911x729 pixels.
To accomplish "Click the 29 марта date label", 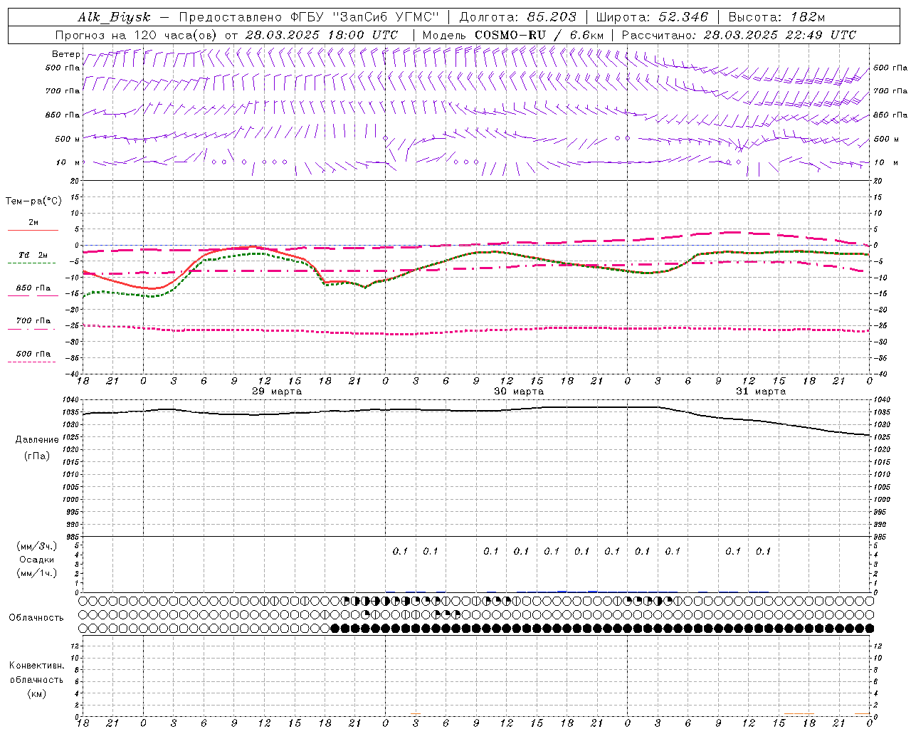I will point(277,392).
